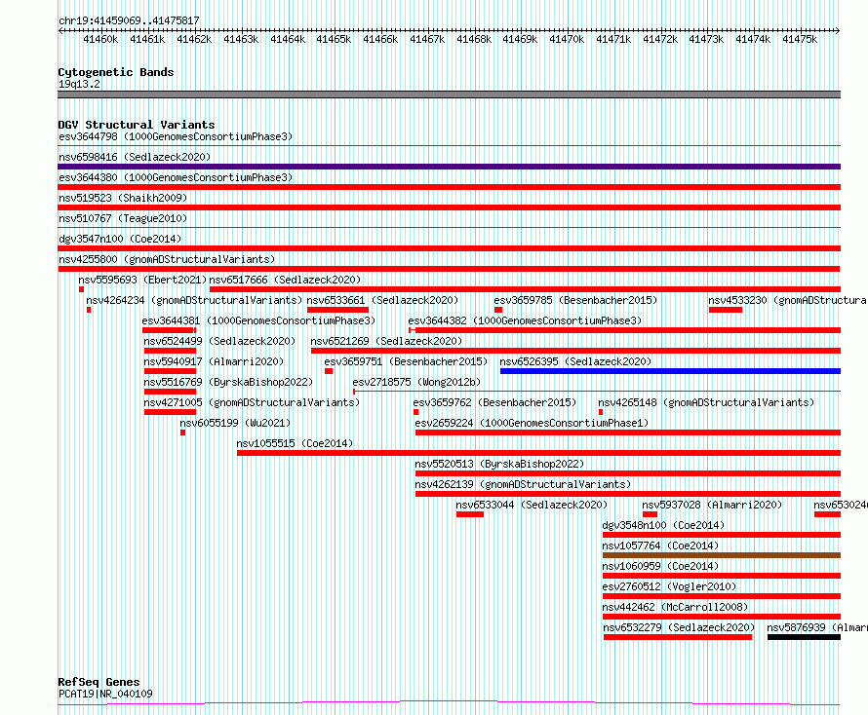Viewport: 868px width, 715px height.
Task: Open the RefSeq Genes track title
Action: click(x=99, y=682)
